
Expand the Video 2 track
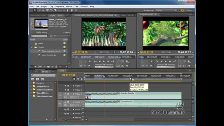click(x=73, y=90)
